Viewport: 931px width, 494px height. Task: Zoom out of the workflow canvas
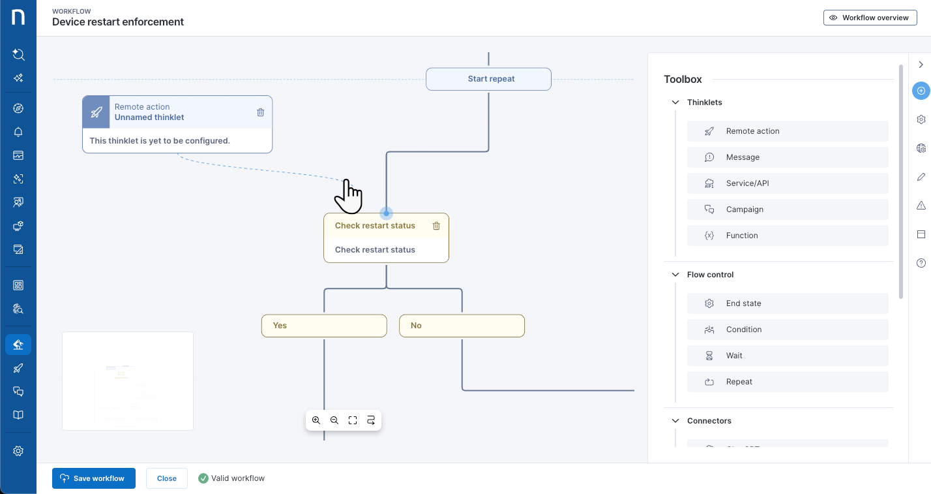tap(334, 420)
